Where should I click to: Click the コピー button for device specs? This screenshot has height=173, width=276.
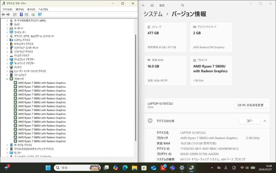point(250,121)
